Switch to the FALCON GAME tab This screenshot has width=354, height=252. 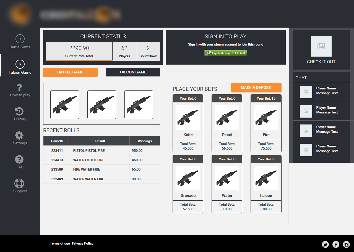[x=133, y=72]
